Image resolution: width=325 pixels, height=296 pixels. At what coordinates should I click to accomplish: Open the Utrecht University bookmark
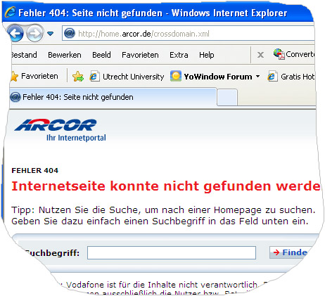point(127,77)
